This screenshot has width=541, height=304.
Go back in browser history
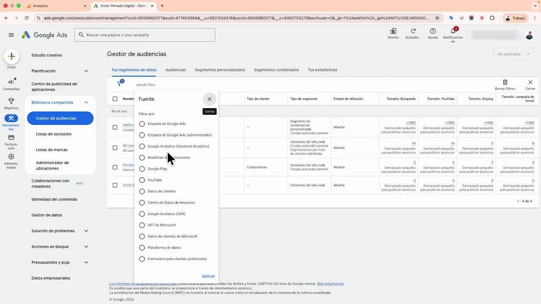[6, 18]
